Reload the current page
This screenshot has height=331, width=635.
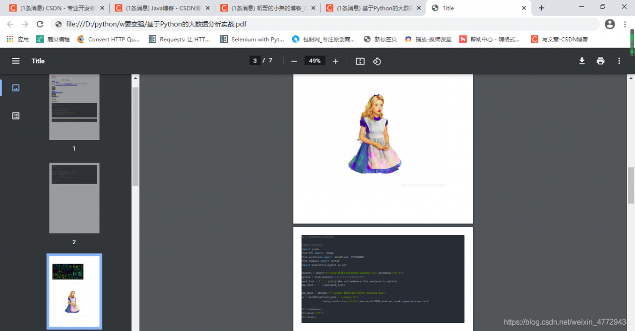click(40, 24)
